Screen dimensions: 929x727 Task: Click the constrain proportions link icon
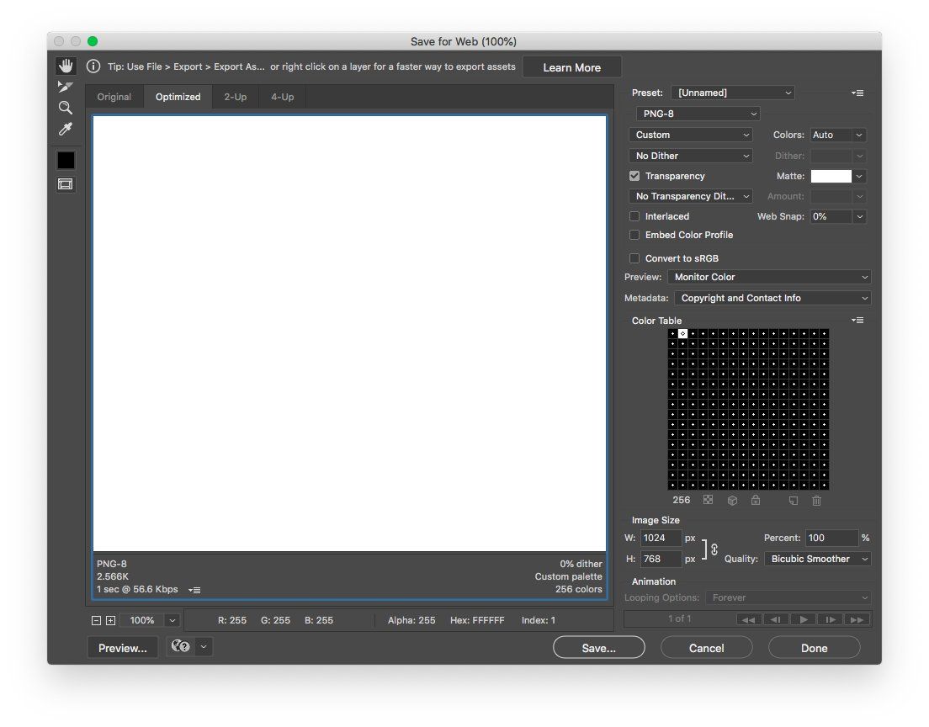[714, 549]
